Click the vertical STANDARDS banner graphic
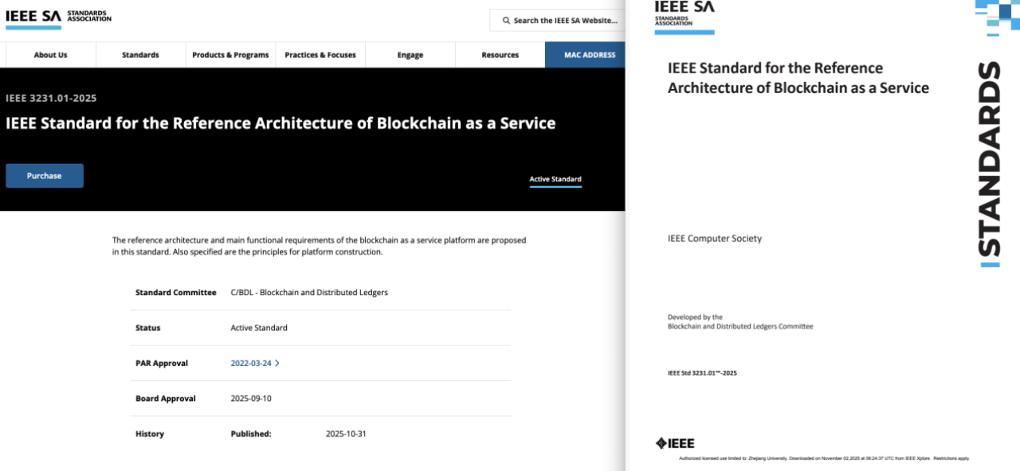Image resolution: width=1020 pixels, height=471 pixels. (x=989, y=163)
